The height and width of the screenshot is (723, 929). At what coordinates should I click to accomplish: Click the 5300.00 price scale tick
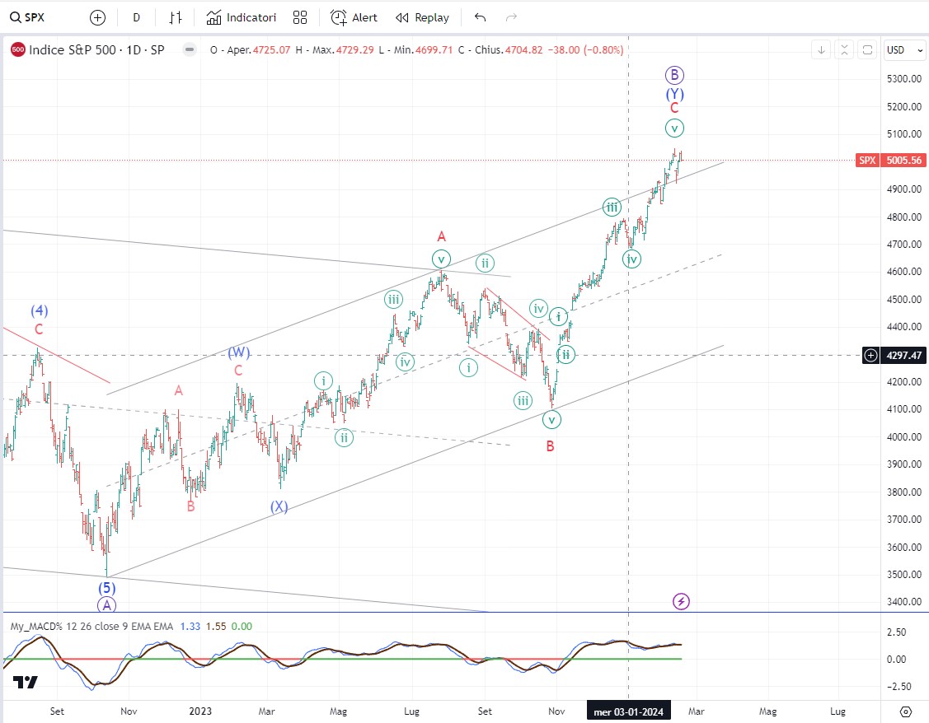[x=904, y=79]
